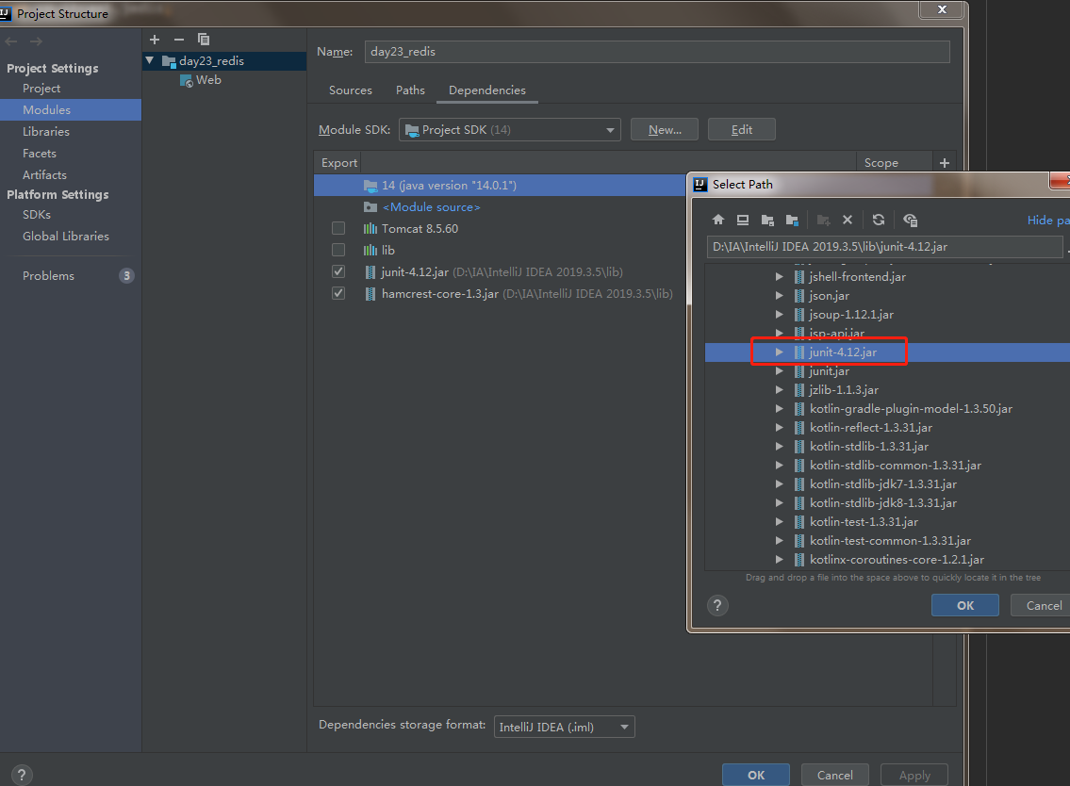Click the remove module minus icon

coord(179,40)
